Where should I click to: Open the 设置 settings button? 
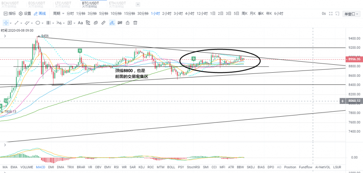point(25,13)
